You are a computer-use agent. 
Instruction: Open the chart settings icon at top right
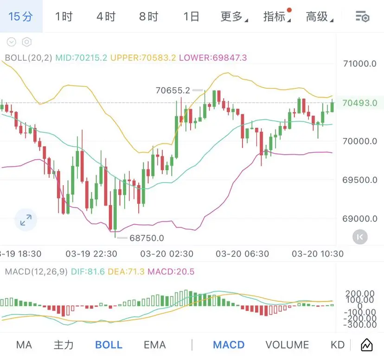[x=362, y=17]
